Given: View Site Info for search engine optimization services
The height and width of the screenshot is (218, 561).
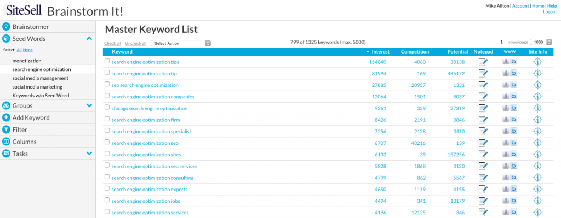Looking at the screenshot, I should [537, 213].
